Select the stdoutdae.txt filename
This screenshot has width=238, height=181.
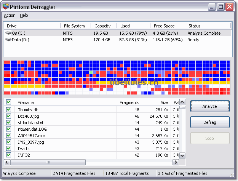[31, 123]
